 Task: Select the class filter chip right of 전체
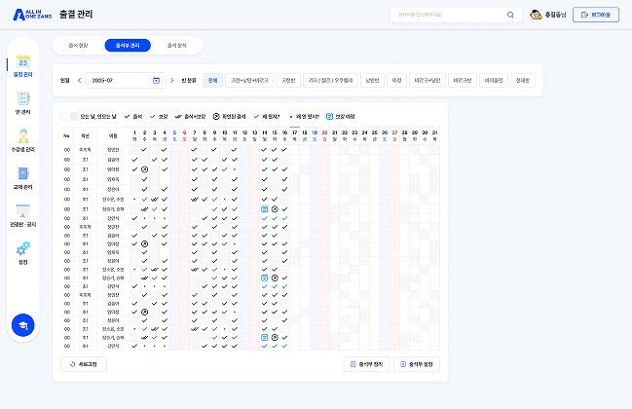pos(249,81)
